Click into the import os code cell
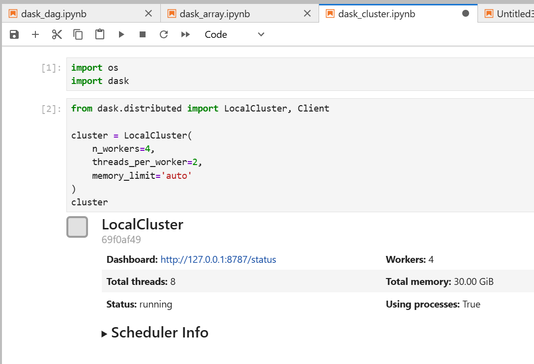534x364 pixels. (x=300, y=74)
